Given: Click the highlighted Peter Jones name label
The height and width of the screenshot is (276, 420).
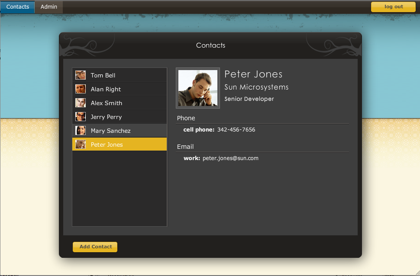Looking at the screenshot, I should click(107, 144).
